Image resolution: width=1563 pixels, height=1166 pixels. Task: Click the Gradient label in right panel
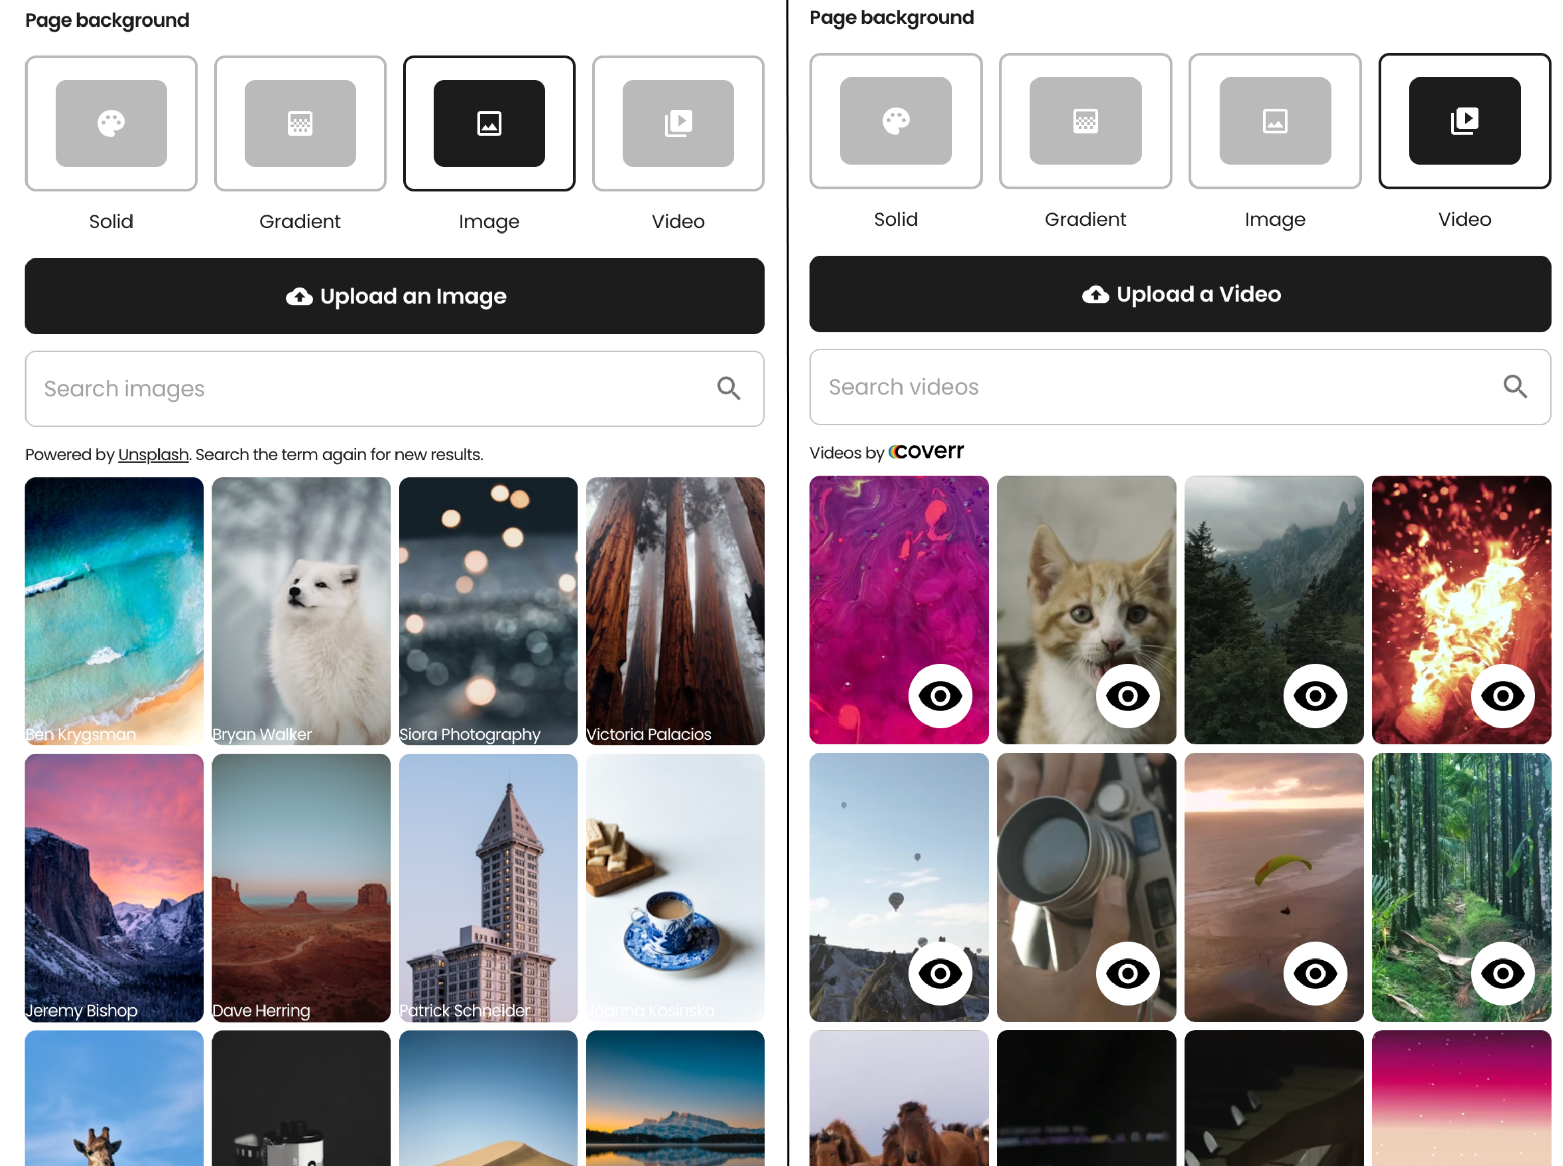click(1085, 220)
